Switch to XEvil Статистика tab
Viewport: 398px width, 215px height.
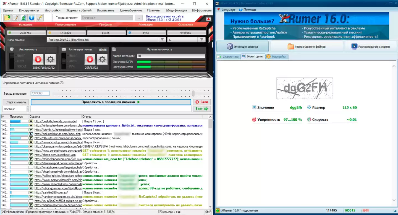coord(228,56)
